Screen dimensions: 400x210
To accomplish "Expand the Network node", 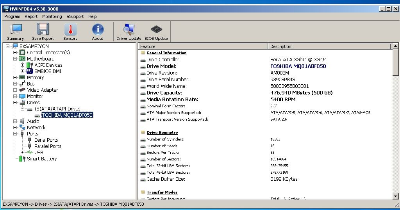I will coord(15,127).
